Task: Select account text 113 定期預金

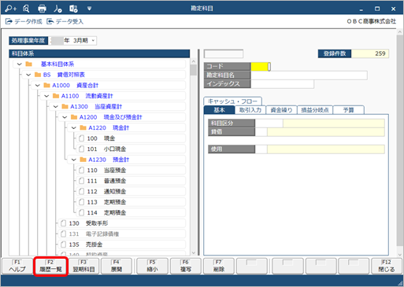Action: click(106, 202)
